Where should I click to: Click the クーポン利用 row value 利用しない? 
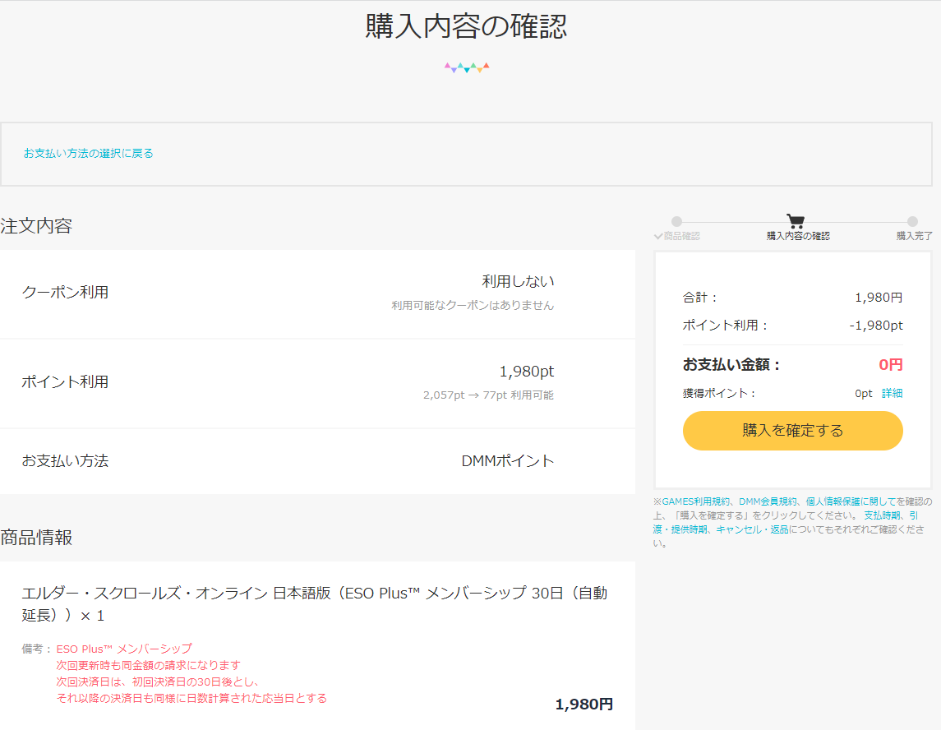coord(518,281)
